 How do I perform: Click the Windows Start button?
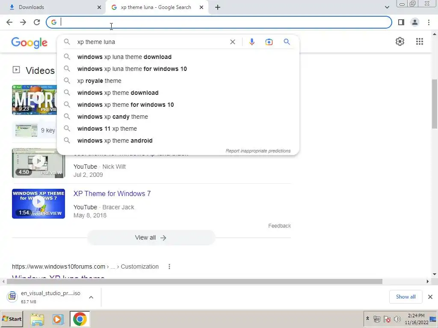(12, 319)
